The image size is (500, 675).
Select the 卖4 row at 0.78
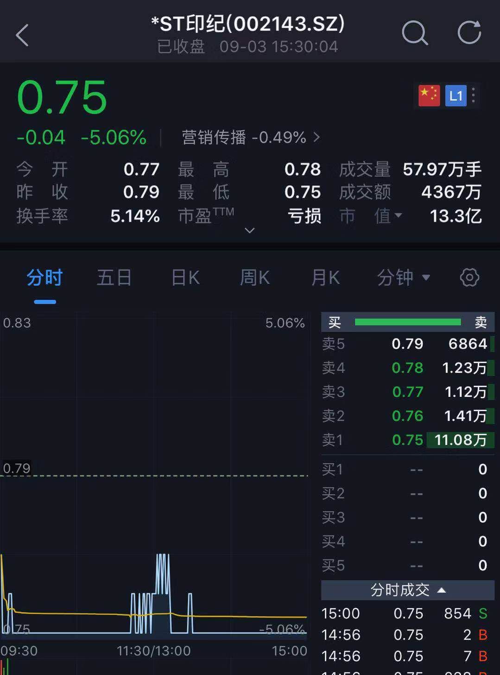(x=408, y=368)
